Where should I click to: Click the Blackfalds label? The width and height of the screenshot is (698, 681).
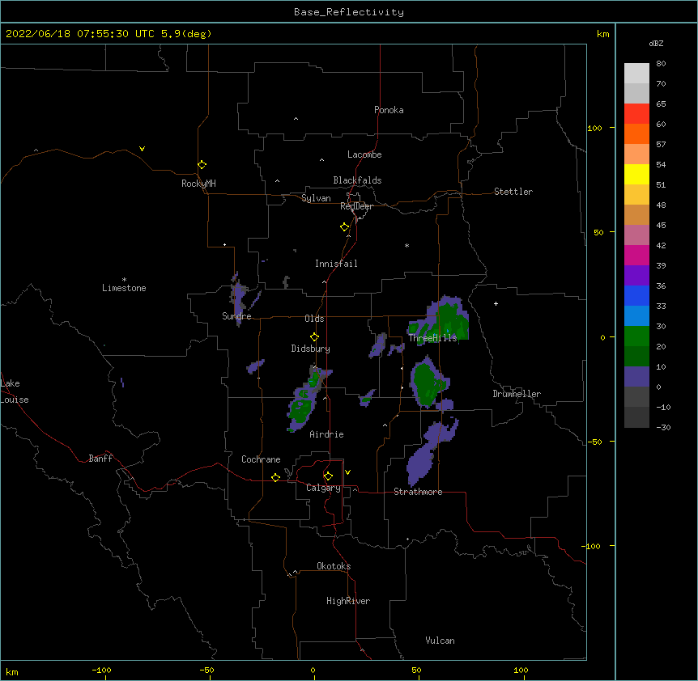click(x=357, y=180)
